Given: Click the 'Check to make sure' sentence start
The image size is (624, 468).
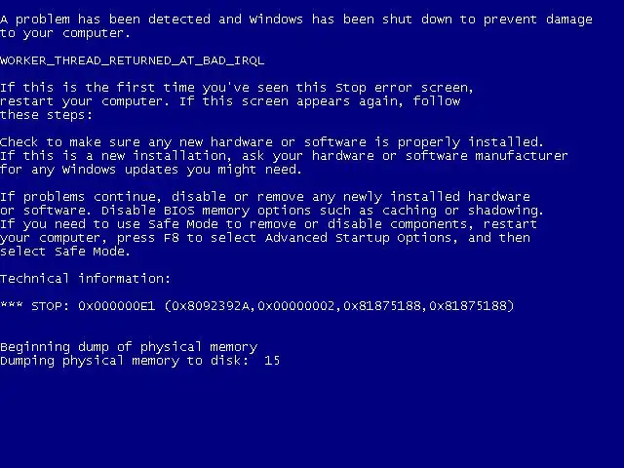Looking at the screenshot, I should pos(69,142).
